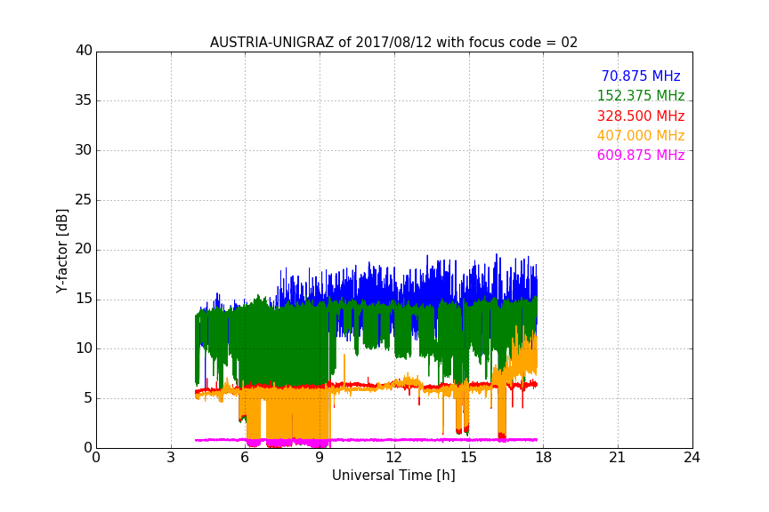Click the y-axis tick label 25
The image size is (769, 512).
click(x=84, y=200)
